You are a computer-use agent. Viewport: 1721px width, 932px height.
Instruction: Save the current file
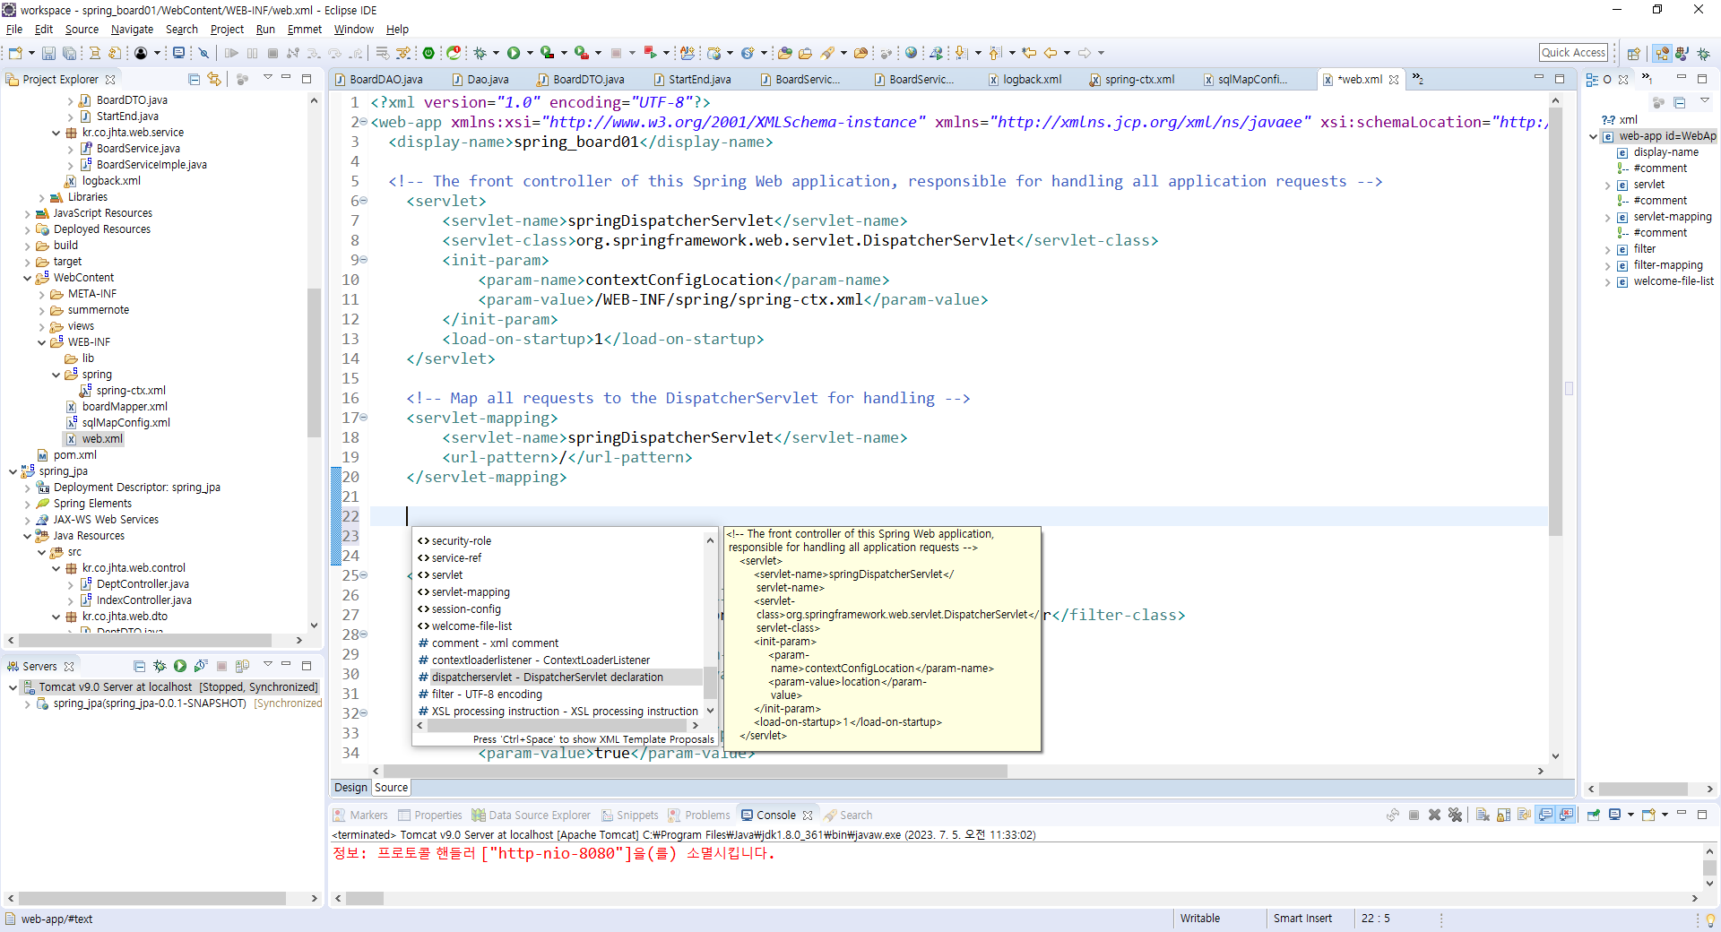pyautogui.click(x=48, y=53)
